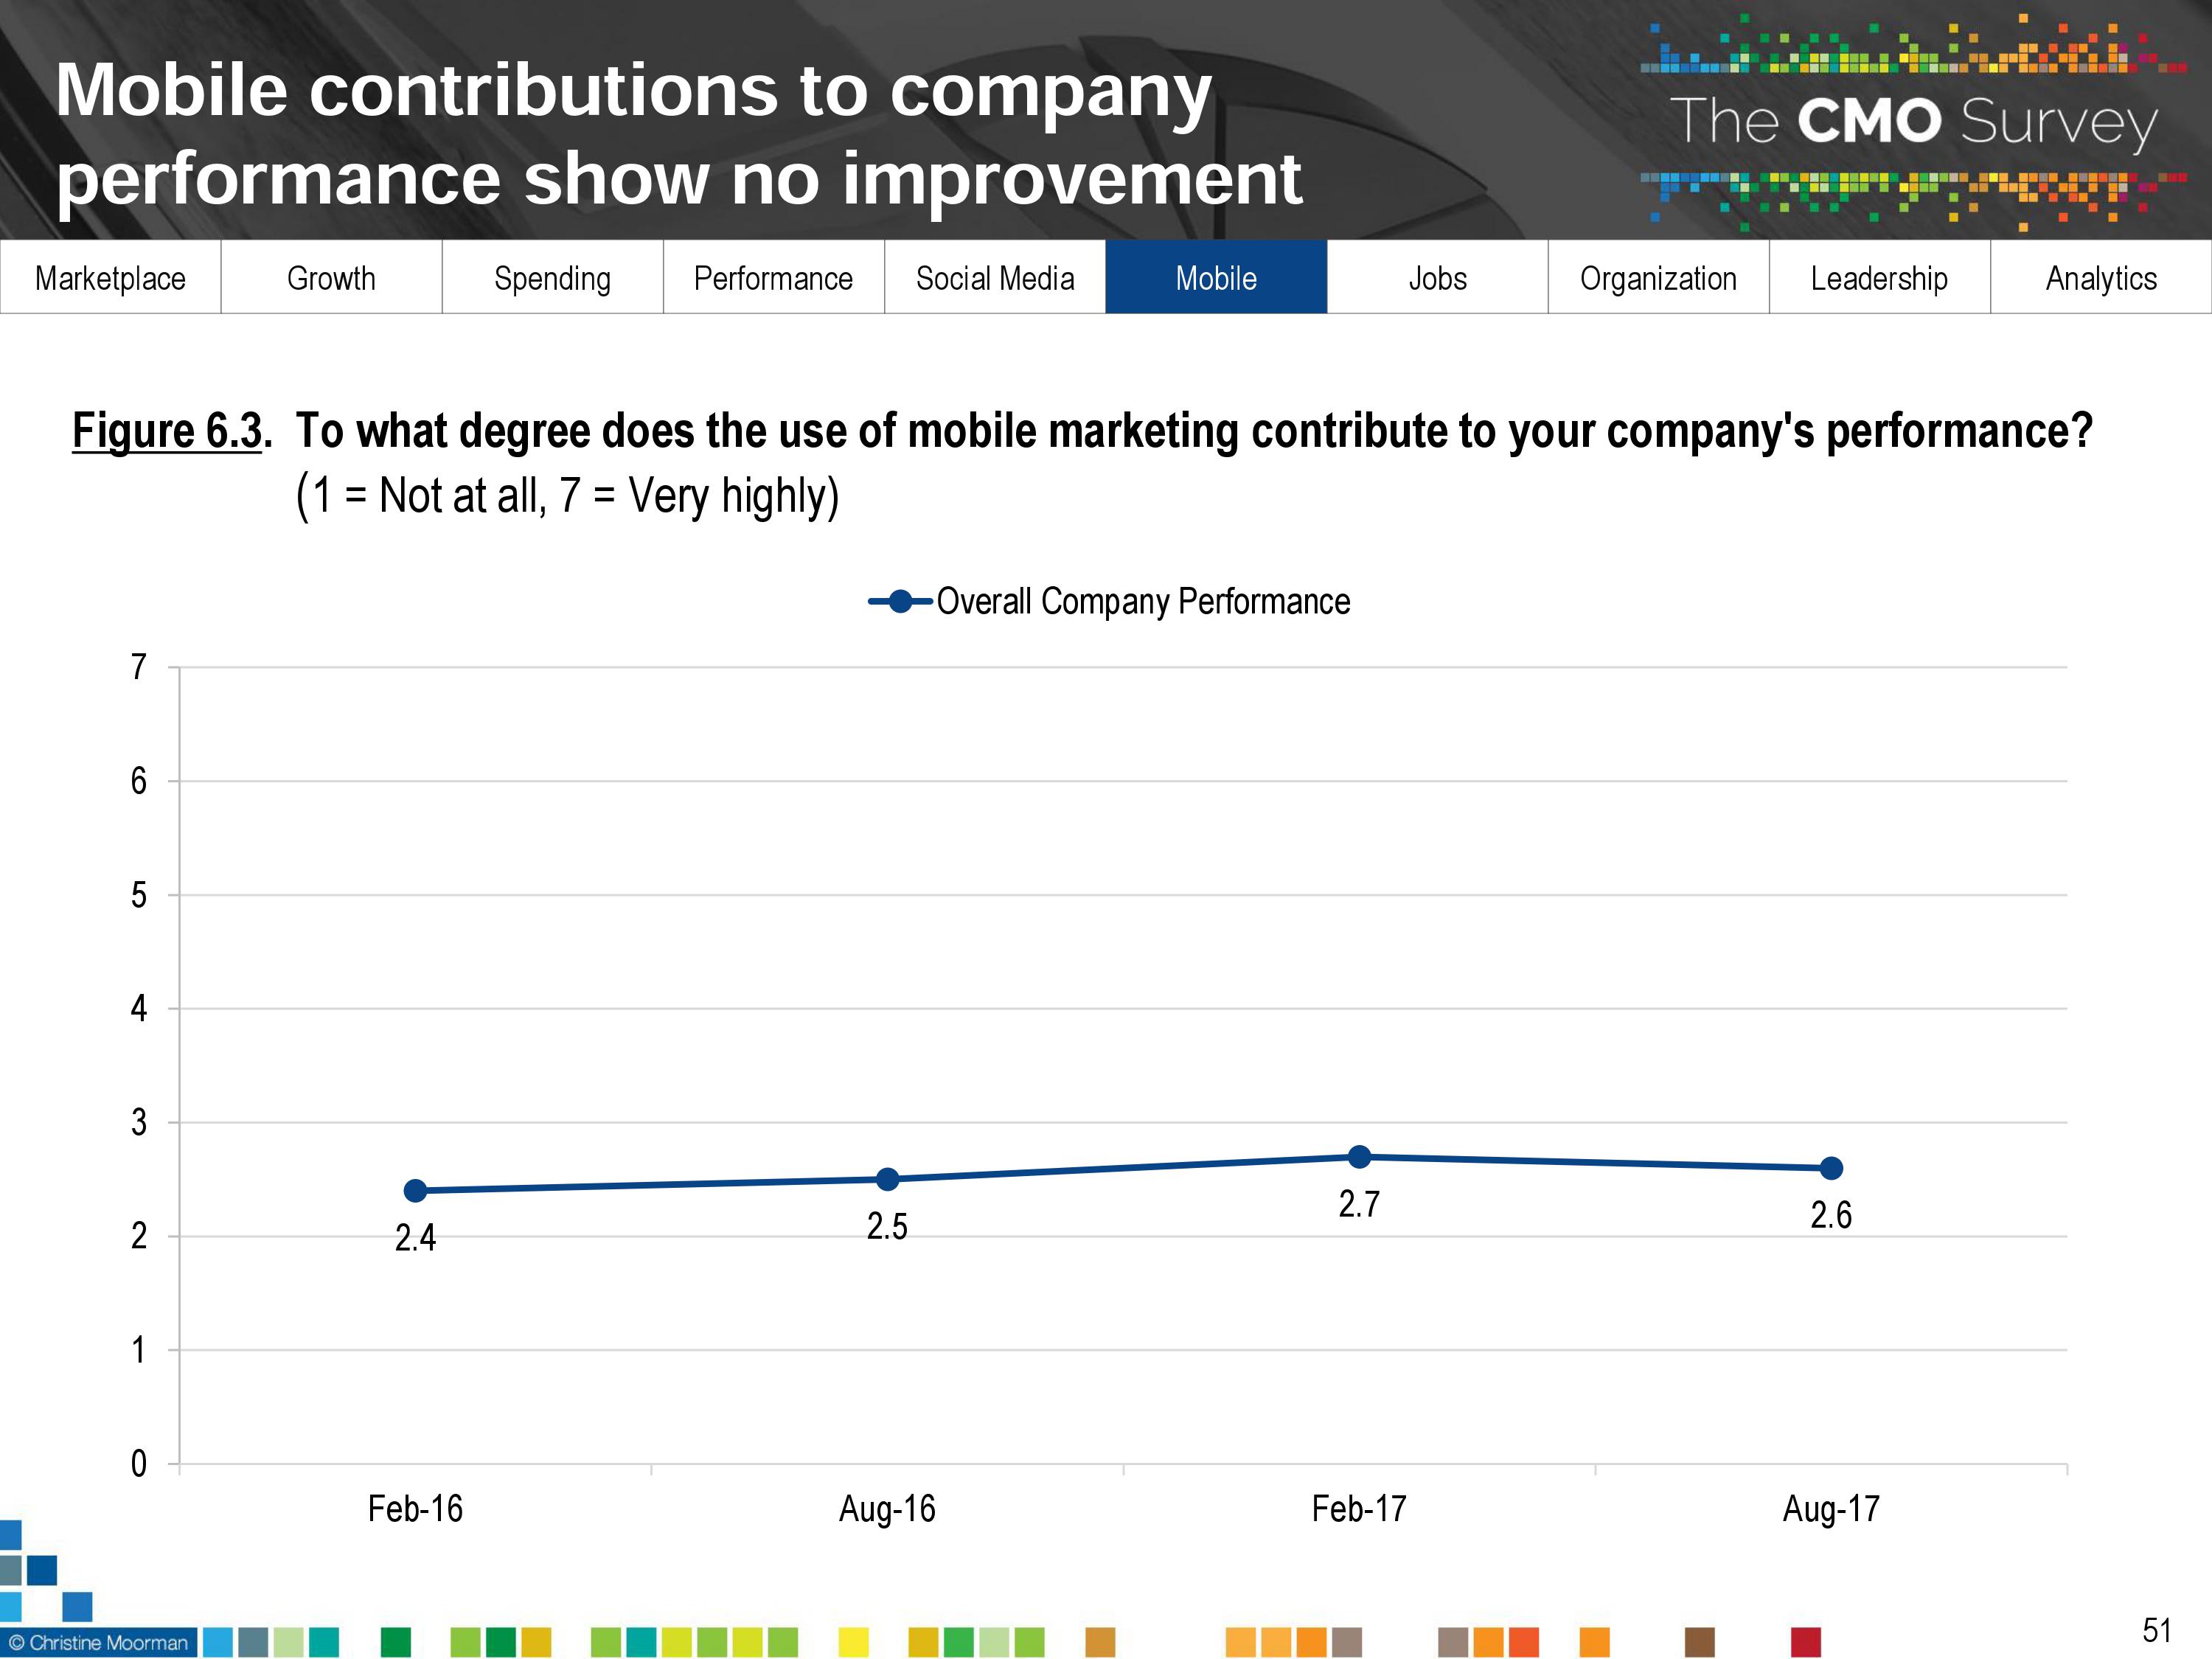Screen dimensions: 2212x1659
Task: Click the Christine Moorman copyright notice
Action: coord(99,1643)
